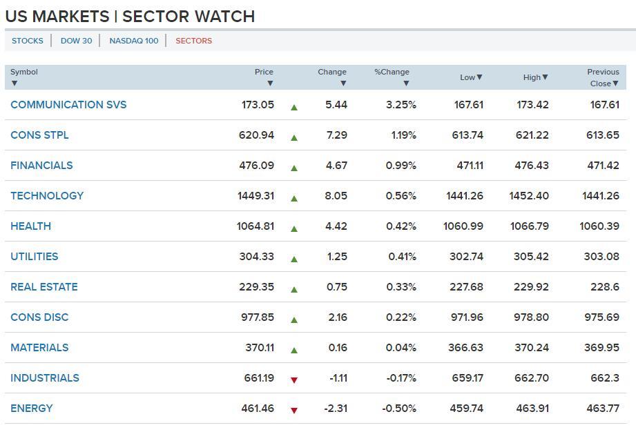This screenshot has height=432, width=636.
Task: Sort by Previous Close column arrow
Action: click(615, 84)
